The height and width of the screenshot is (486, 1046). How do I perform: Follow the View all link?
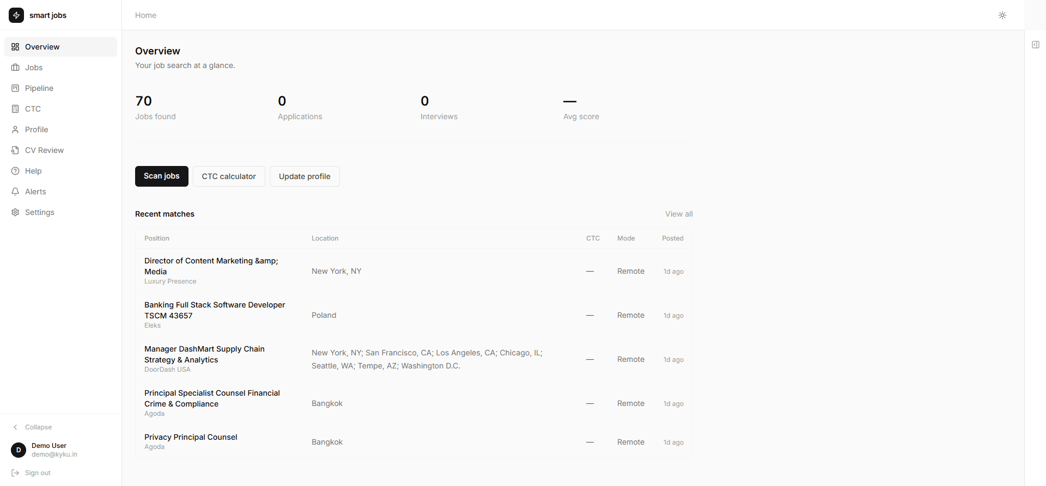(678, 214)
